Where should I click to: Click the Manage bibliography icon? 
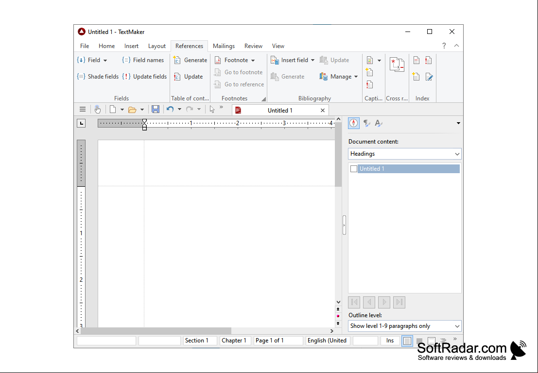click(x=323, y=76)
